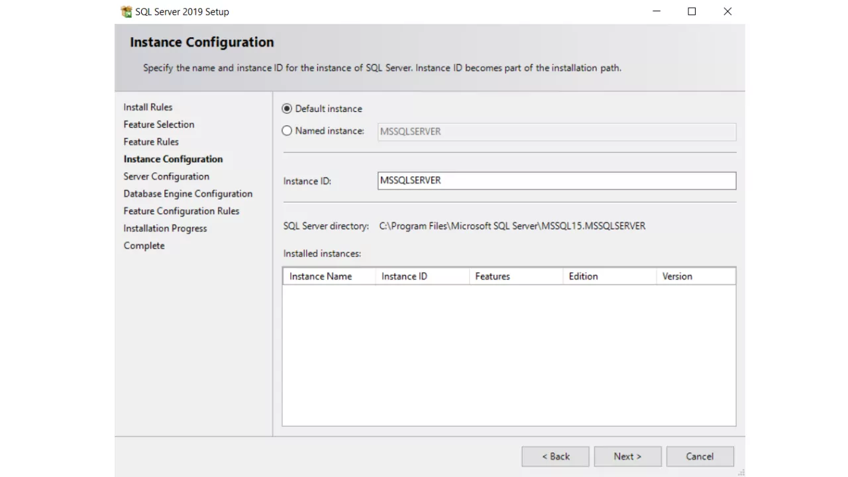Maximize the SQL Server 2019 Setup window

point(692,11)
